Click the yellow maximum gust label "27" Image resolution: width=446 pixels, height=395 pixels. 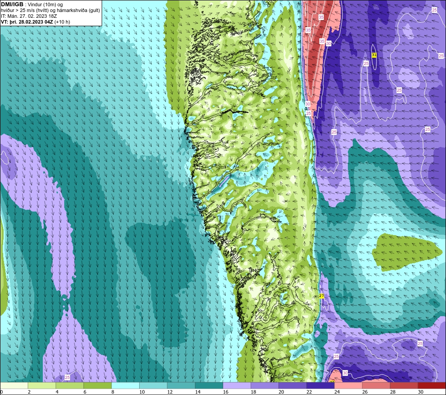pos(322,296)
